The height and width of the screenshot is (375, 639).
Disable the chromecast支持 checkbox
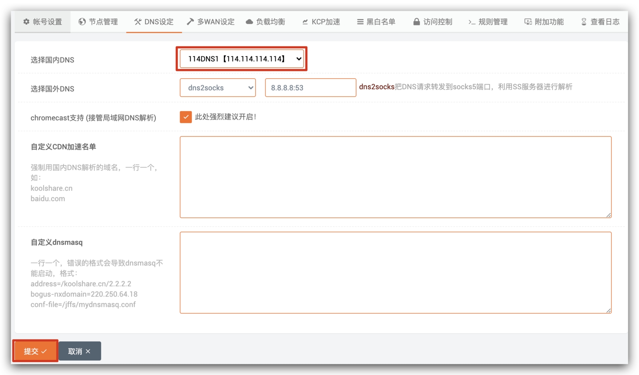186,117
